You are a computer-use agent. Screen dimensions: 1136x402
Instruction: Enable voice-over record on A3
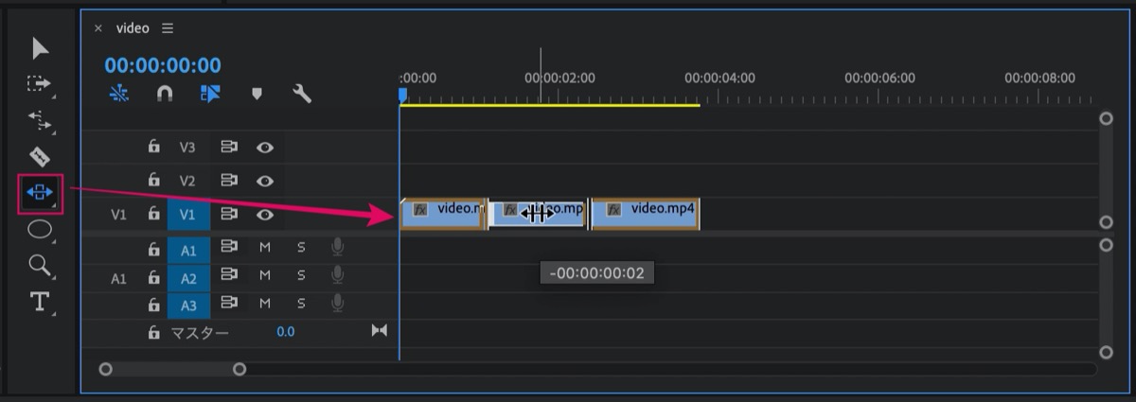pos(338,304)
